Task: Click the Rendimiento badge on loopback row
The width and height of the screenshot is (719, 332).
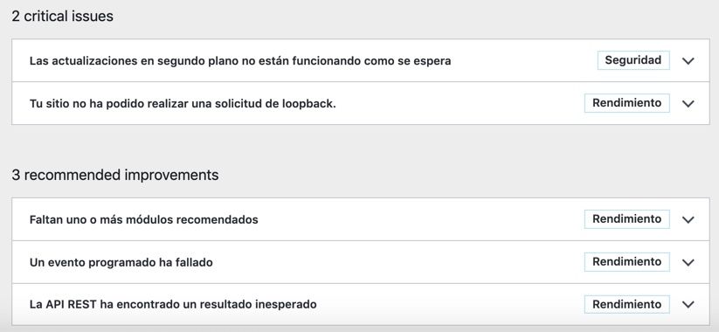Action: pyautogui.click(x=627, y=103)
